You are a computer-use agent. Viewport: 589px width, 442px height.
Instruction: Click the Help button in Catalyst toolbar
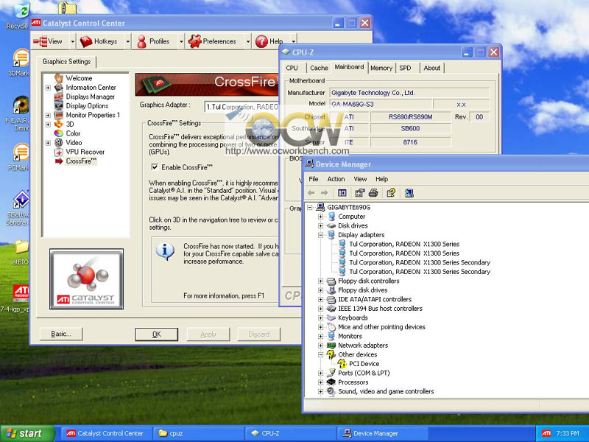click(x=270, y=41)
